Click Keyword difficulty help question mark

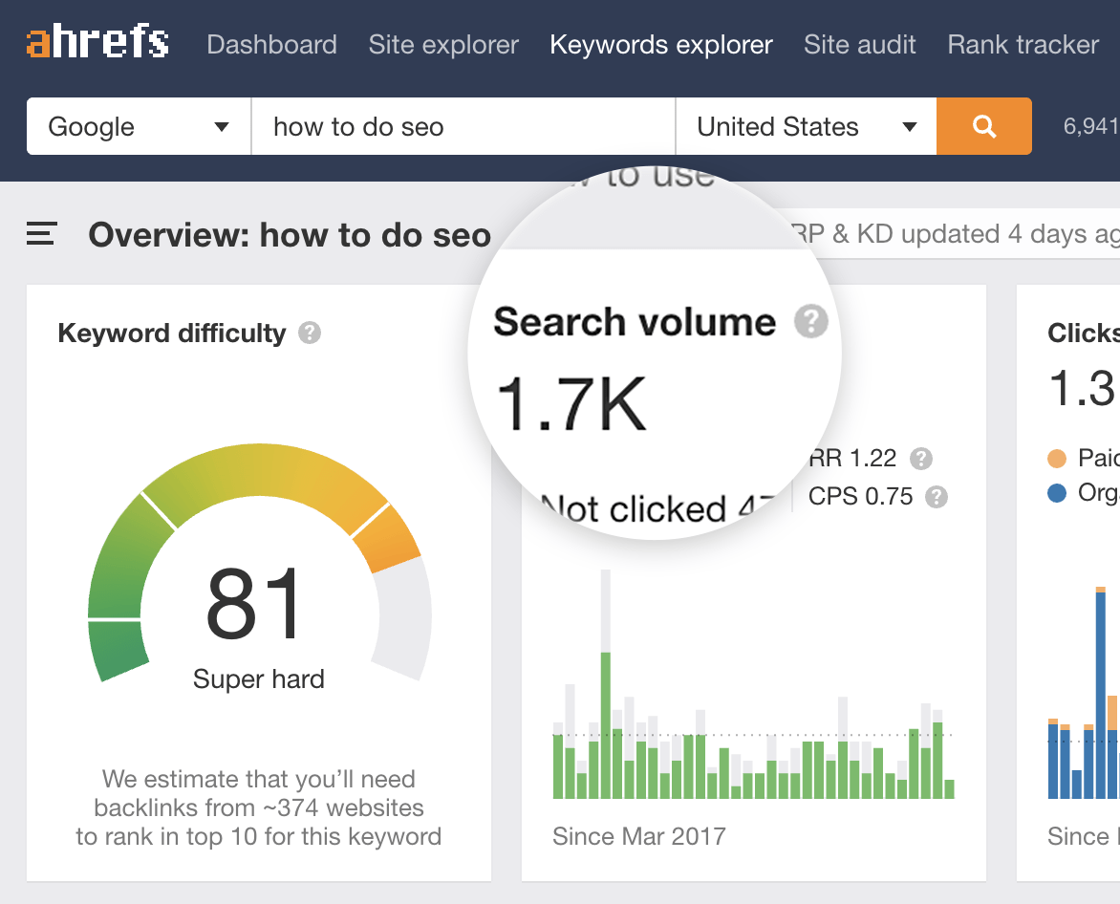pos(309,333)
